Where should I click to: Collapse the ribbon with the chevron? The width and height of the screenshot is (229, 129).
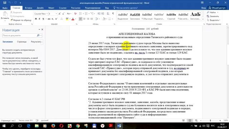point(227,24)
